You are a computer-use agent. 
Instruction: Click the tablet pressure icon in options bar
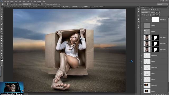tap(59, 4)
